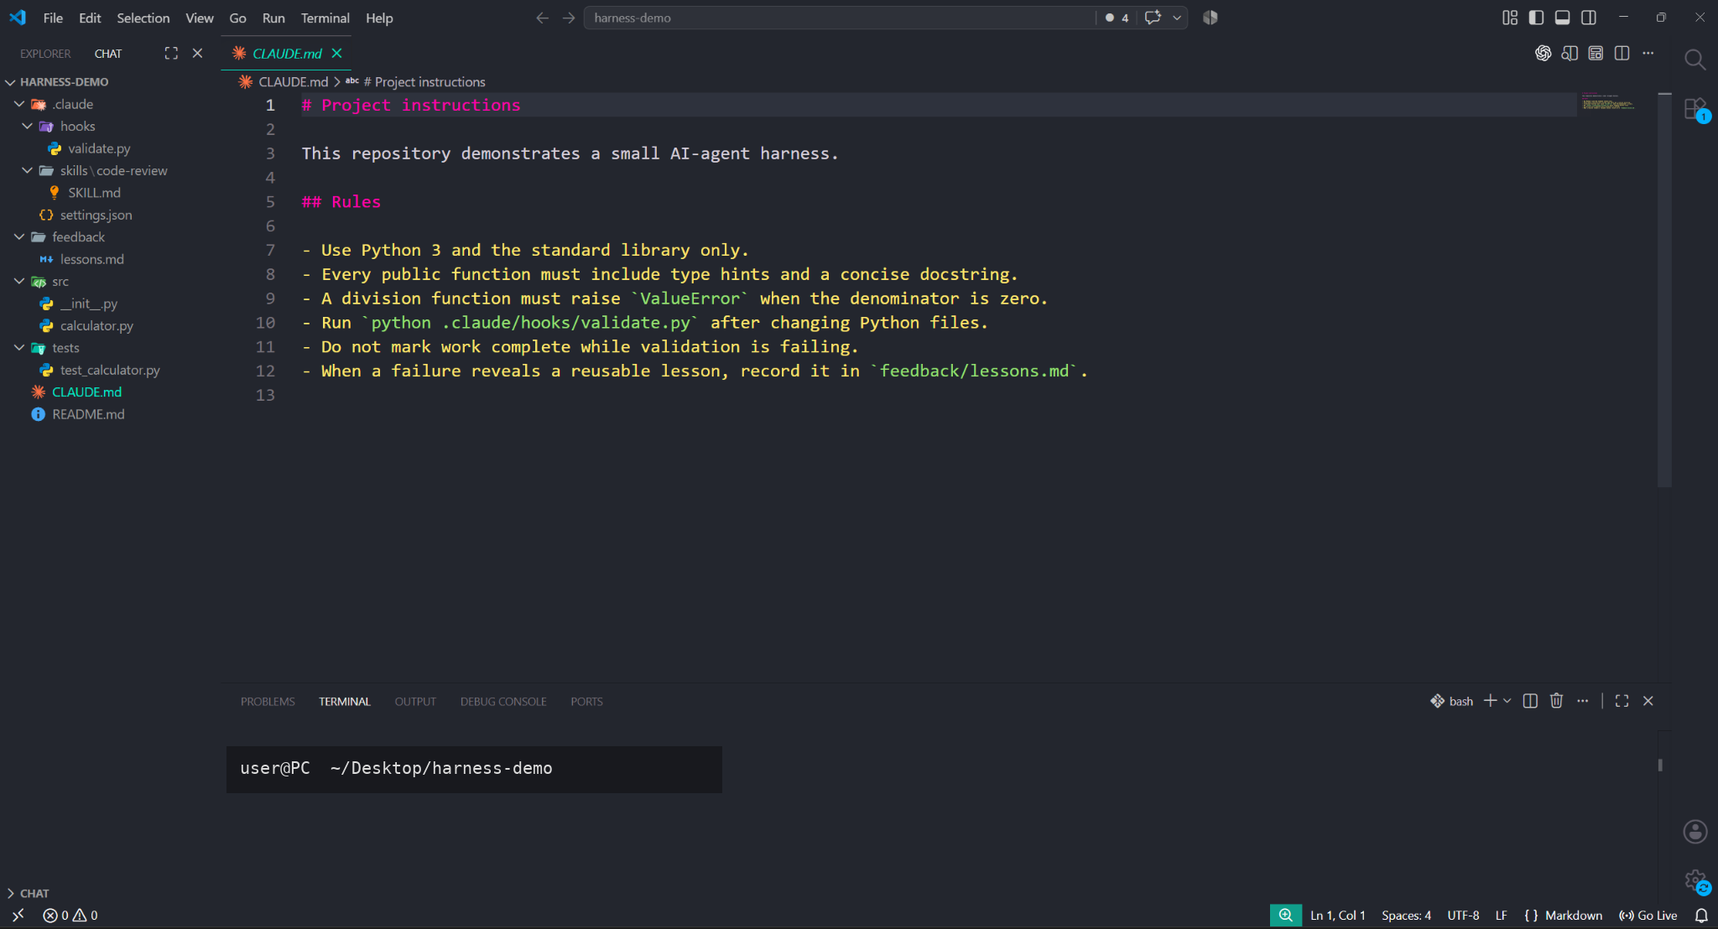Open README.md file
This screenshot has height=929, width=1718.
(88, 414)
